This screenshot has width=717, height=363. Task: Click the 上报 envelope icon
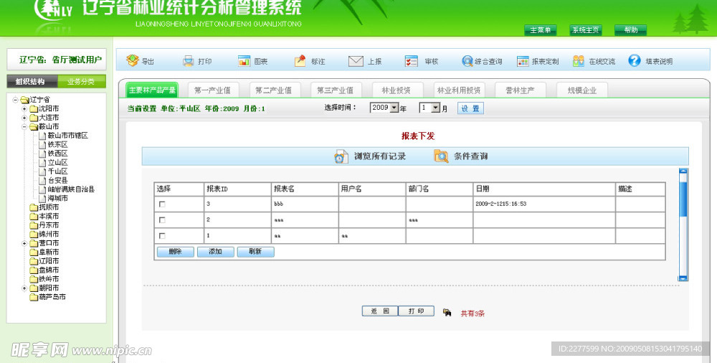click(x=356, y=61)
